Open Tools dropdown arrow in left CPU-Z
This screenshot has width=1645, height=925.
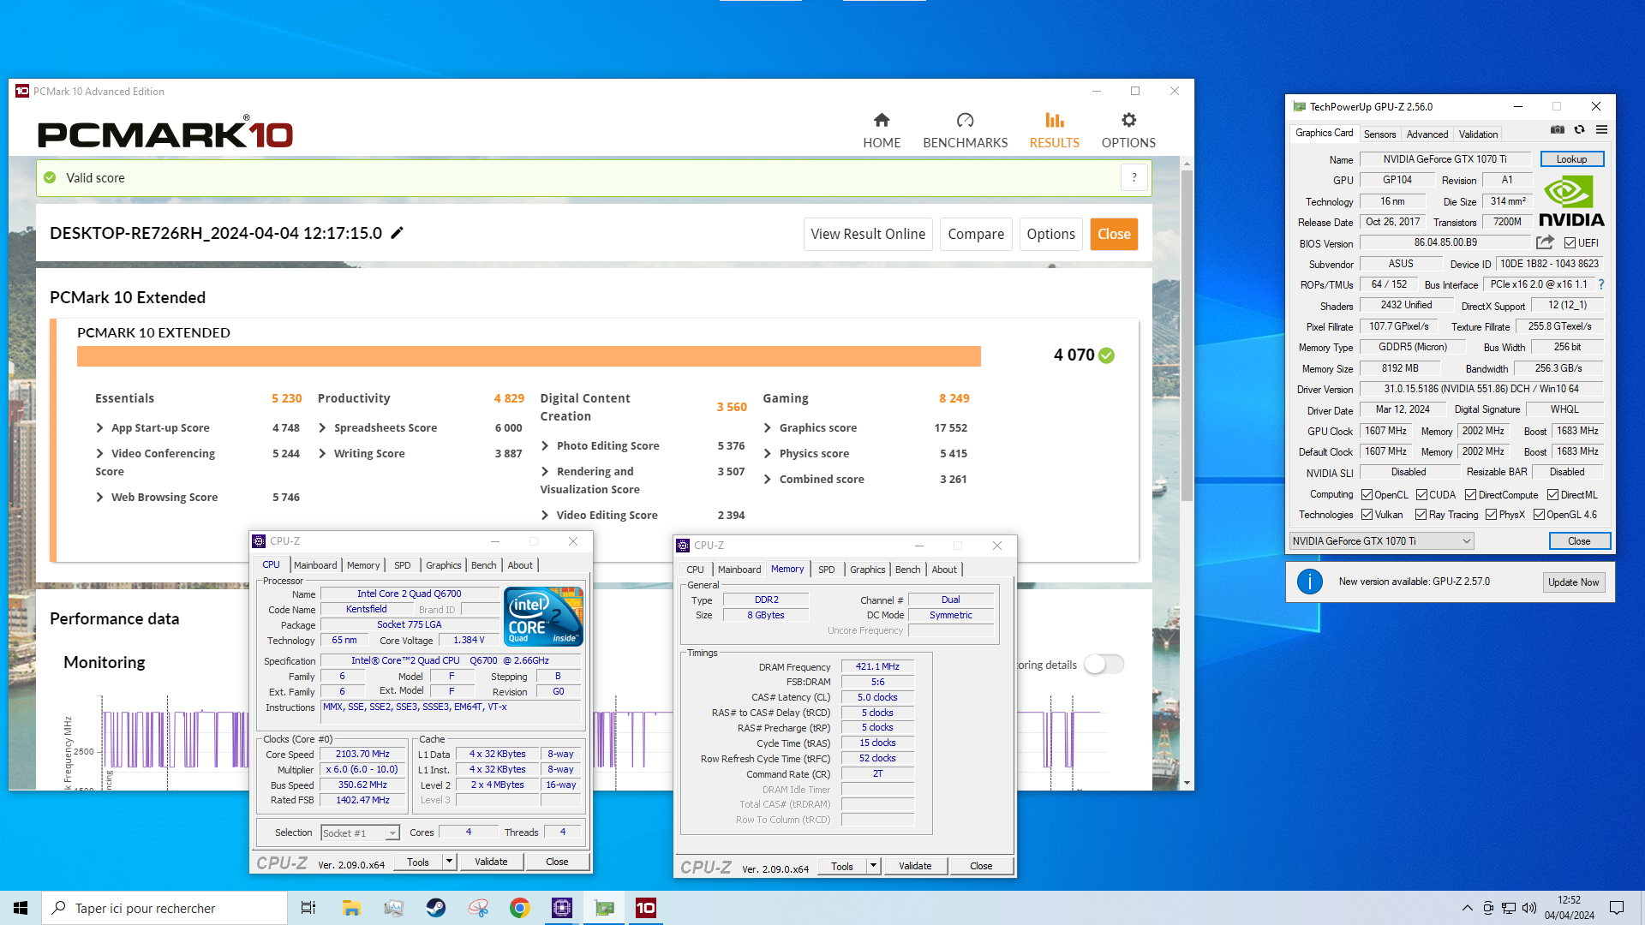449,862
